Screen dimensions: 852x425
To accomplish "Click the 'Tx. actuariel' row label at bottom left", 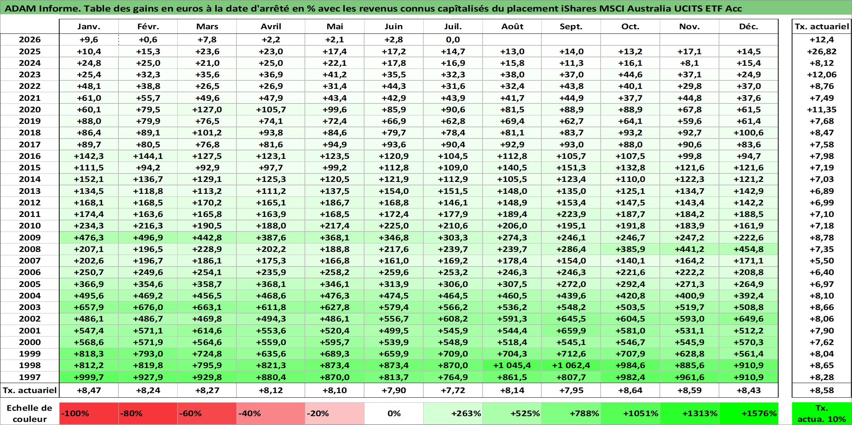I will pos(30,390).
